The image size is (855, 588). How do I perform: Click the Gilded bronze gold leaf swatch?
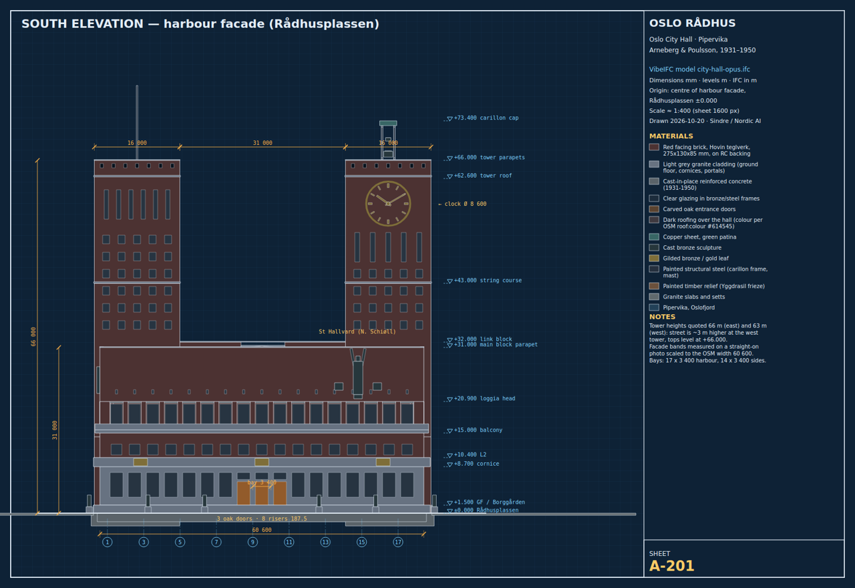tap(654, 258)
